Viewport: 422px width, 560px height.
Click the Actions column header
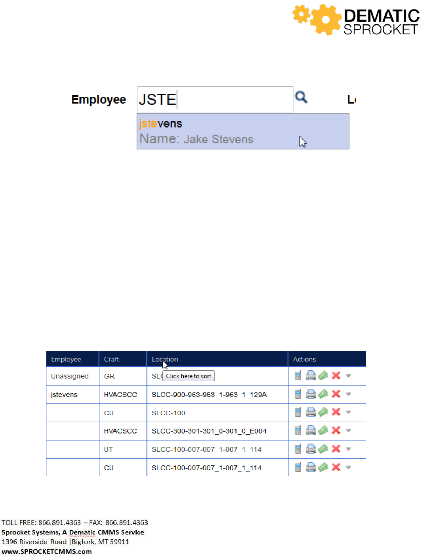point(327,359)
